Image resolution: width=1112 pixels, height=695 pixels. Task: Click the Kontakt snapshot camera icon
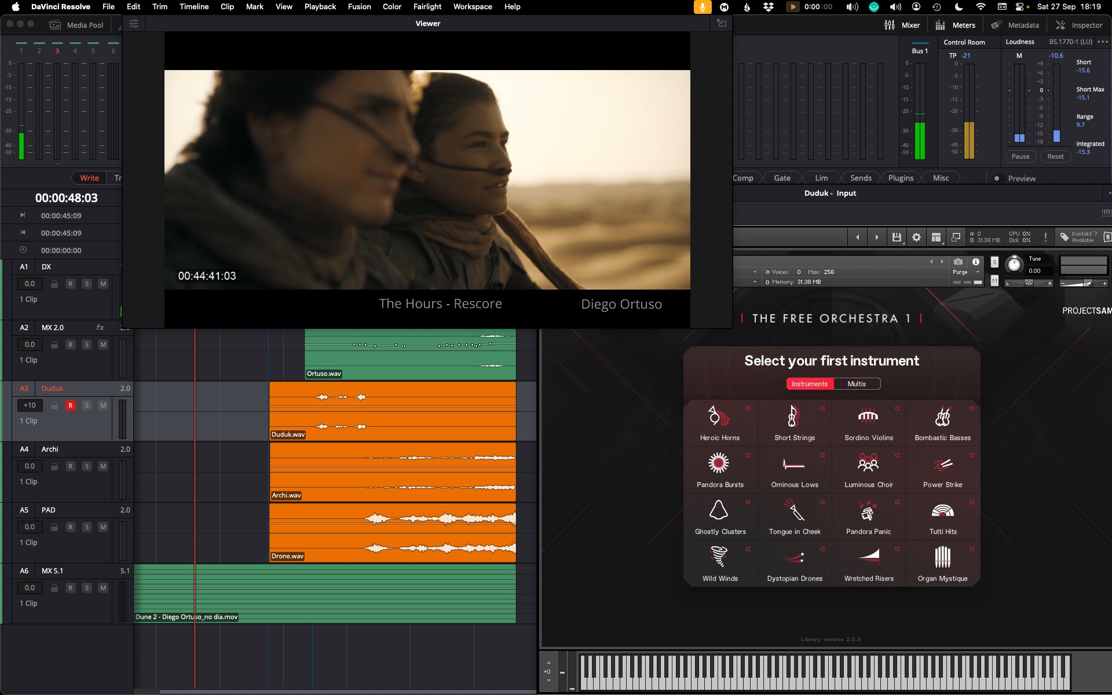point(958,262)
